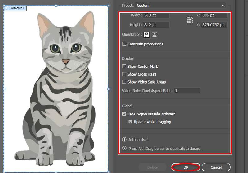Open the Preset Custom dropdown
Viewport: 248px width, 173px height.
pos(180,6)
